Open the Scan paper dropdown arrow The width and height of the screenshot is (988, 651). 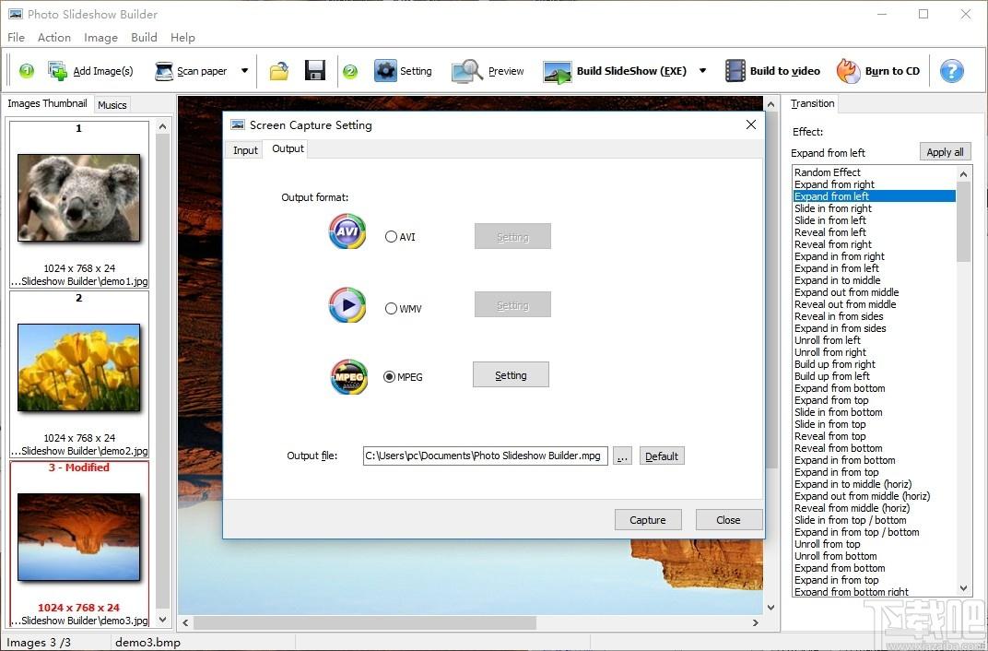tap(244, 71)
